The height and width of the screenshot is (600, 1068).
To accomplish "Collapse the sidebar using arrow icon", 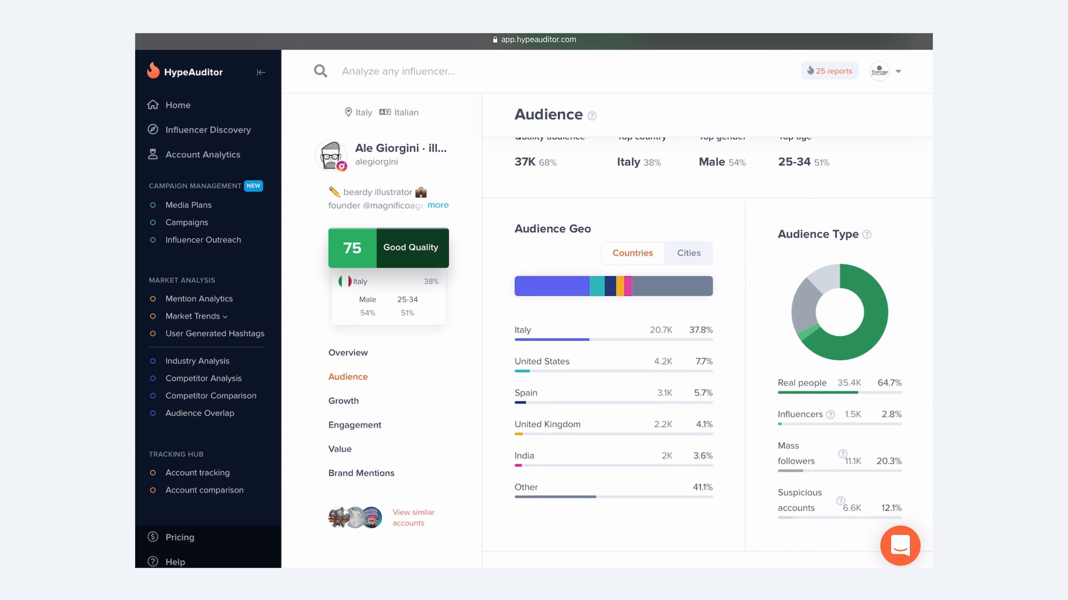I will 261,72.
